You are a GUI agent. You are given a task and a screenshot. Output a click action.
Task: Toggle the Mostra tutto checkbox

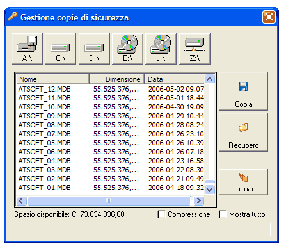(223, 214)
